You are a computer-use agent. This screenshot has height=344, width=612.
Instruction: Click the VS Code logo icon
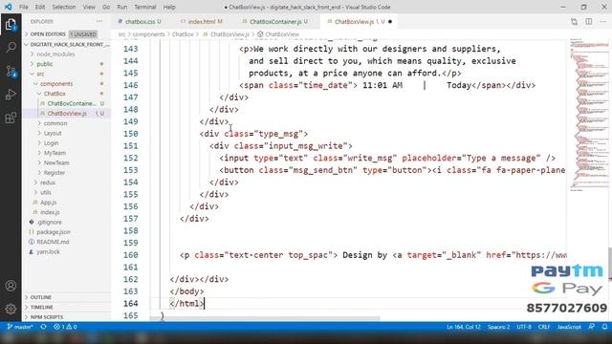coord(8,7)
